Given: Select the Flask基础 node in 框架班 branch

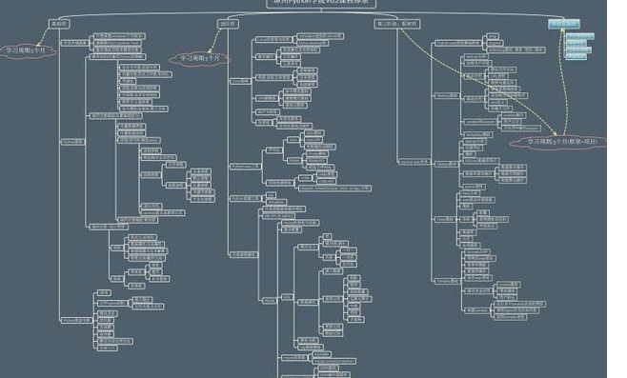Looking at the screenshot, I should (445, 219).
